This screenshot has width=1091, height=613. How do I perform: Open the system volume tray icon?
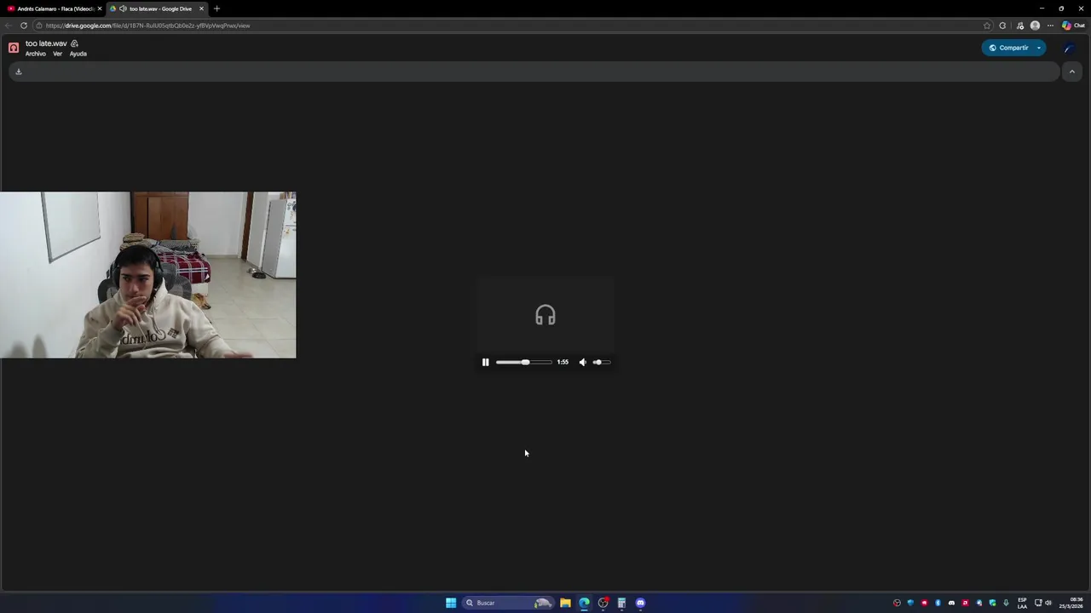click(x=1048, y=603)
